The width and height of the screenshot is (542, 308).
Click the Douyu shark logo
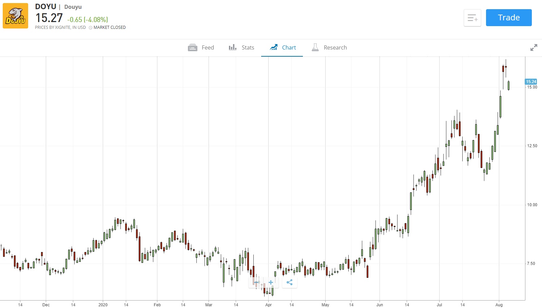coord(15,16)
